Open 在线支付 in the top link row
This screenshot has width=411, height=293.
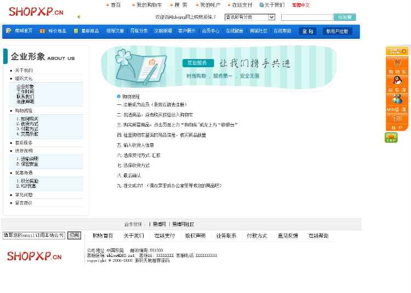(x=242, y=5)
